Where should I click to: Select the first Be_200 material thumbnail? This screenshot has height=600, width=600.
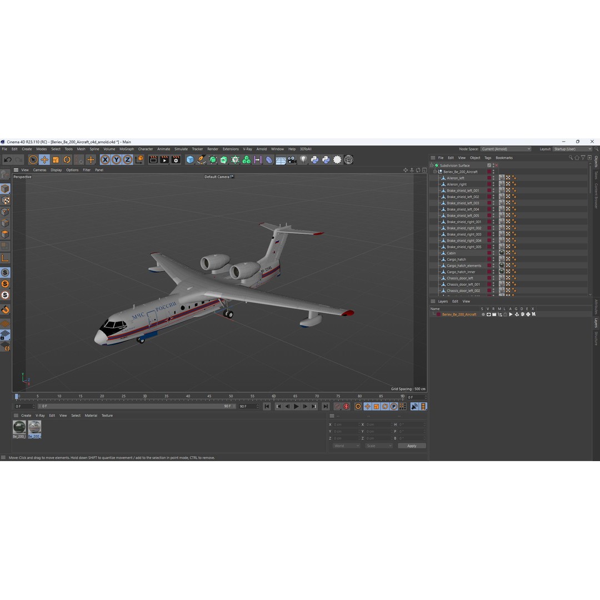(19, 429)
